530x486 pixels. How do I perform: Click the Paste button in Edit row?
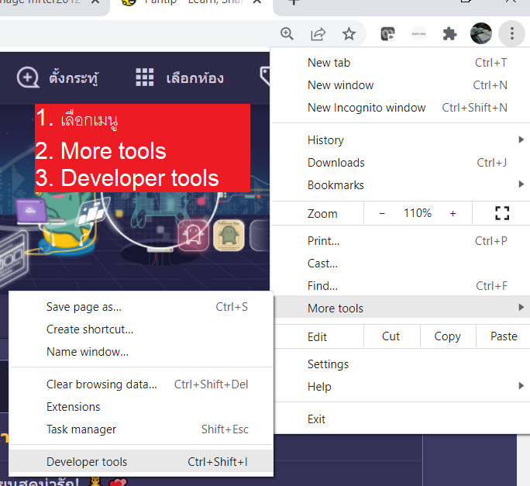tap(504, 336)
